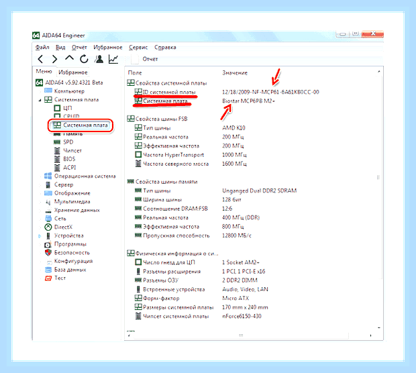Select Число гнезд для ЦП row
Viewport: 416px width, 373px height.
197,262
